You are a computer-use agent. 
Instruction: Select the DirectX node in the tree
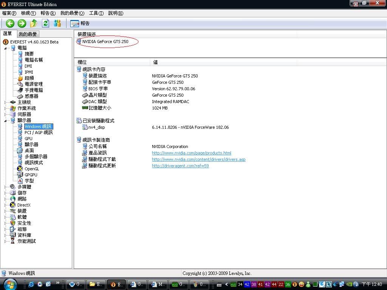coord(23,205)
